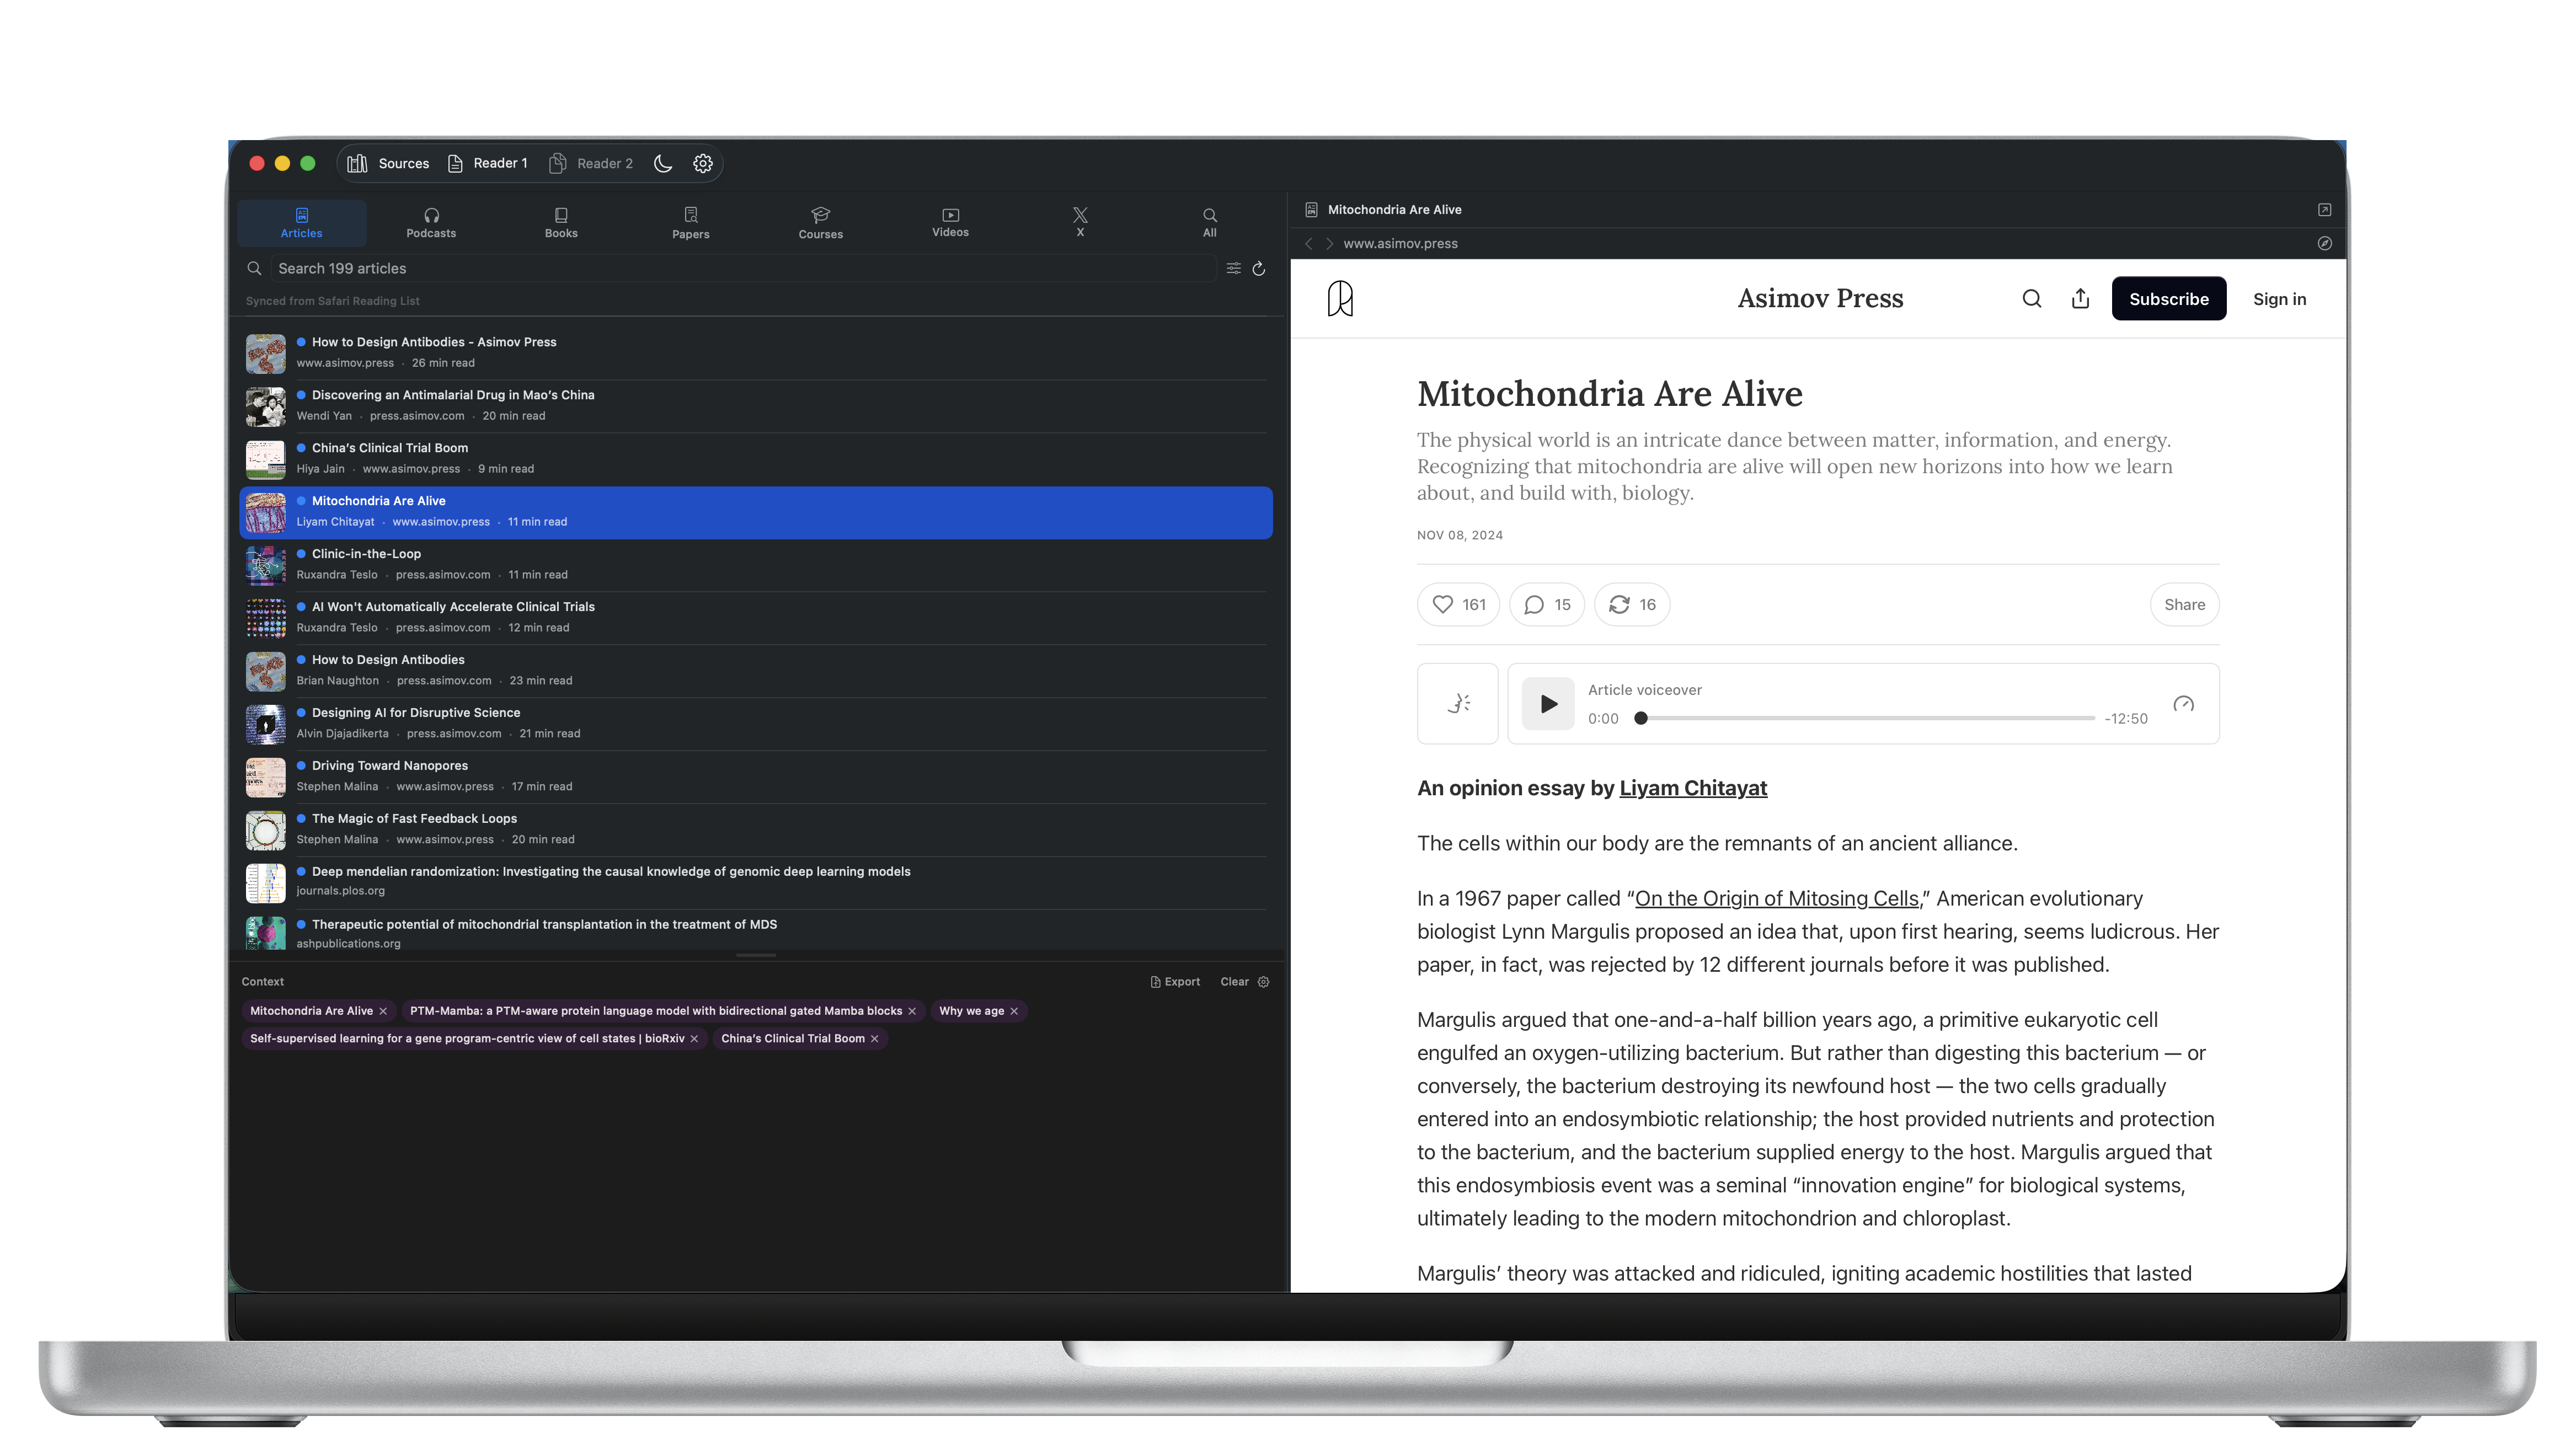Click the article Share button
The height and width of the screenshot is (1440, 2576).
(x=2185, y=605)
